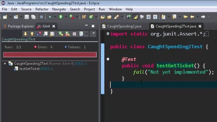Expand the folded import static section
Viewport: 217px width, 122px height.
108,34
